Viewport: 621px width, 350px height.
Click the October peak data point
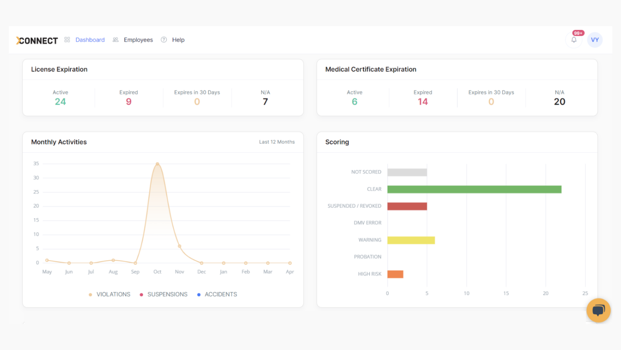[x=157, y=163]
